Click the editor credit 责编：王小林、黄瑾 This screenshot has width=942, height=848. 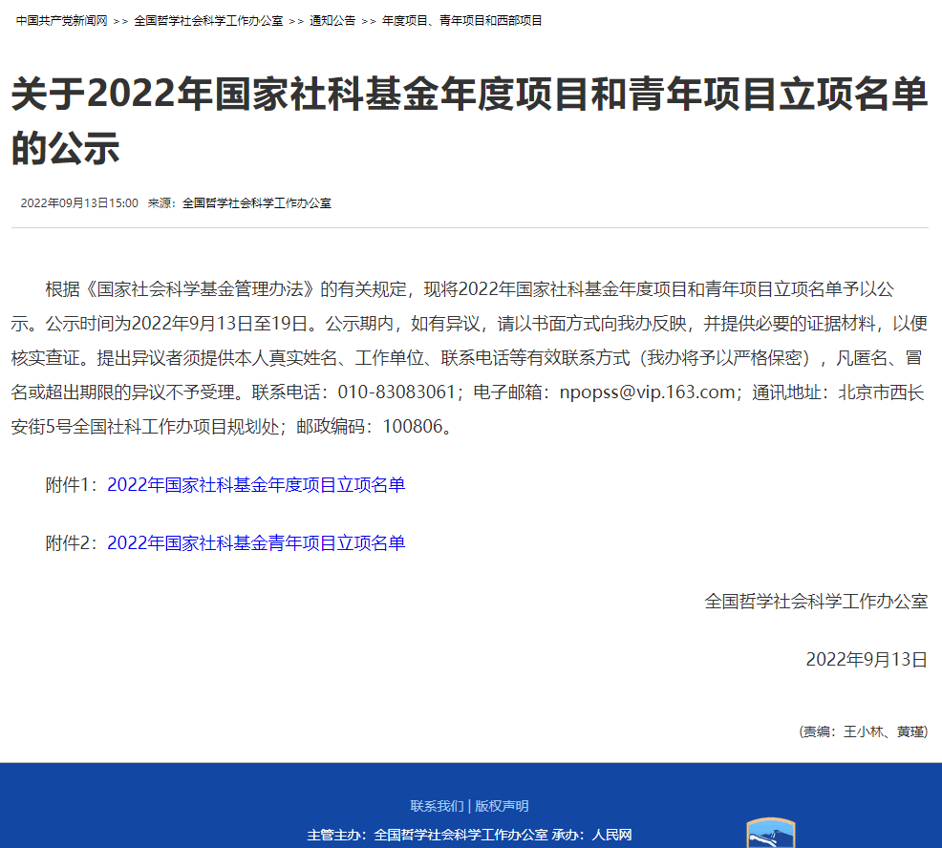[x=864, y=731]
